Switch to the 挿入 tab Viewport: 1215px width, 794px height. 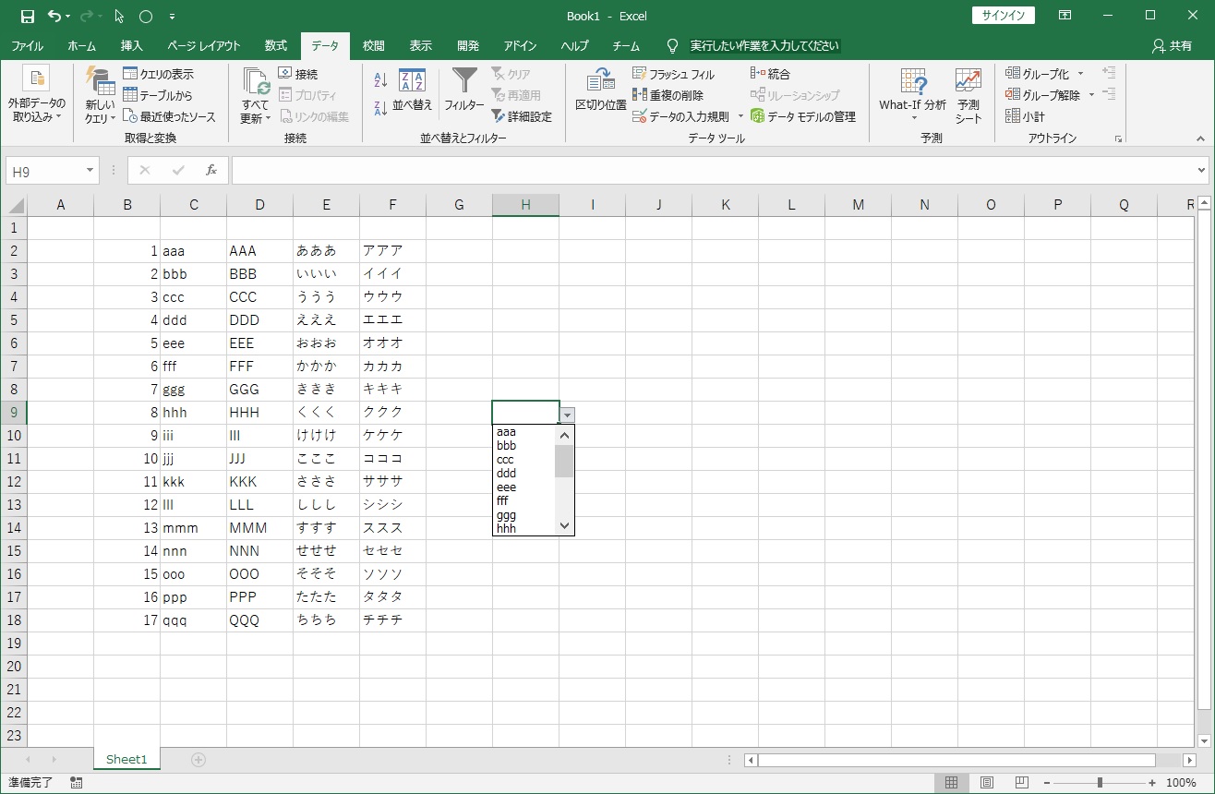[x=132, y=45]
